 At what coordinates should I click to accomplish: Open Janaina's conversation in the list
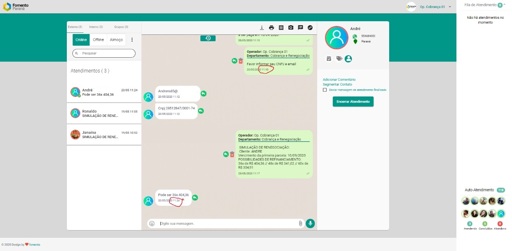(104, 135)
